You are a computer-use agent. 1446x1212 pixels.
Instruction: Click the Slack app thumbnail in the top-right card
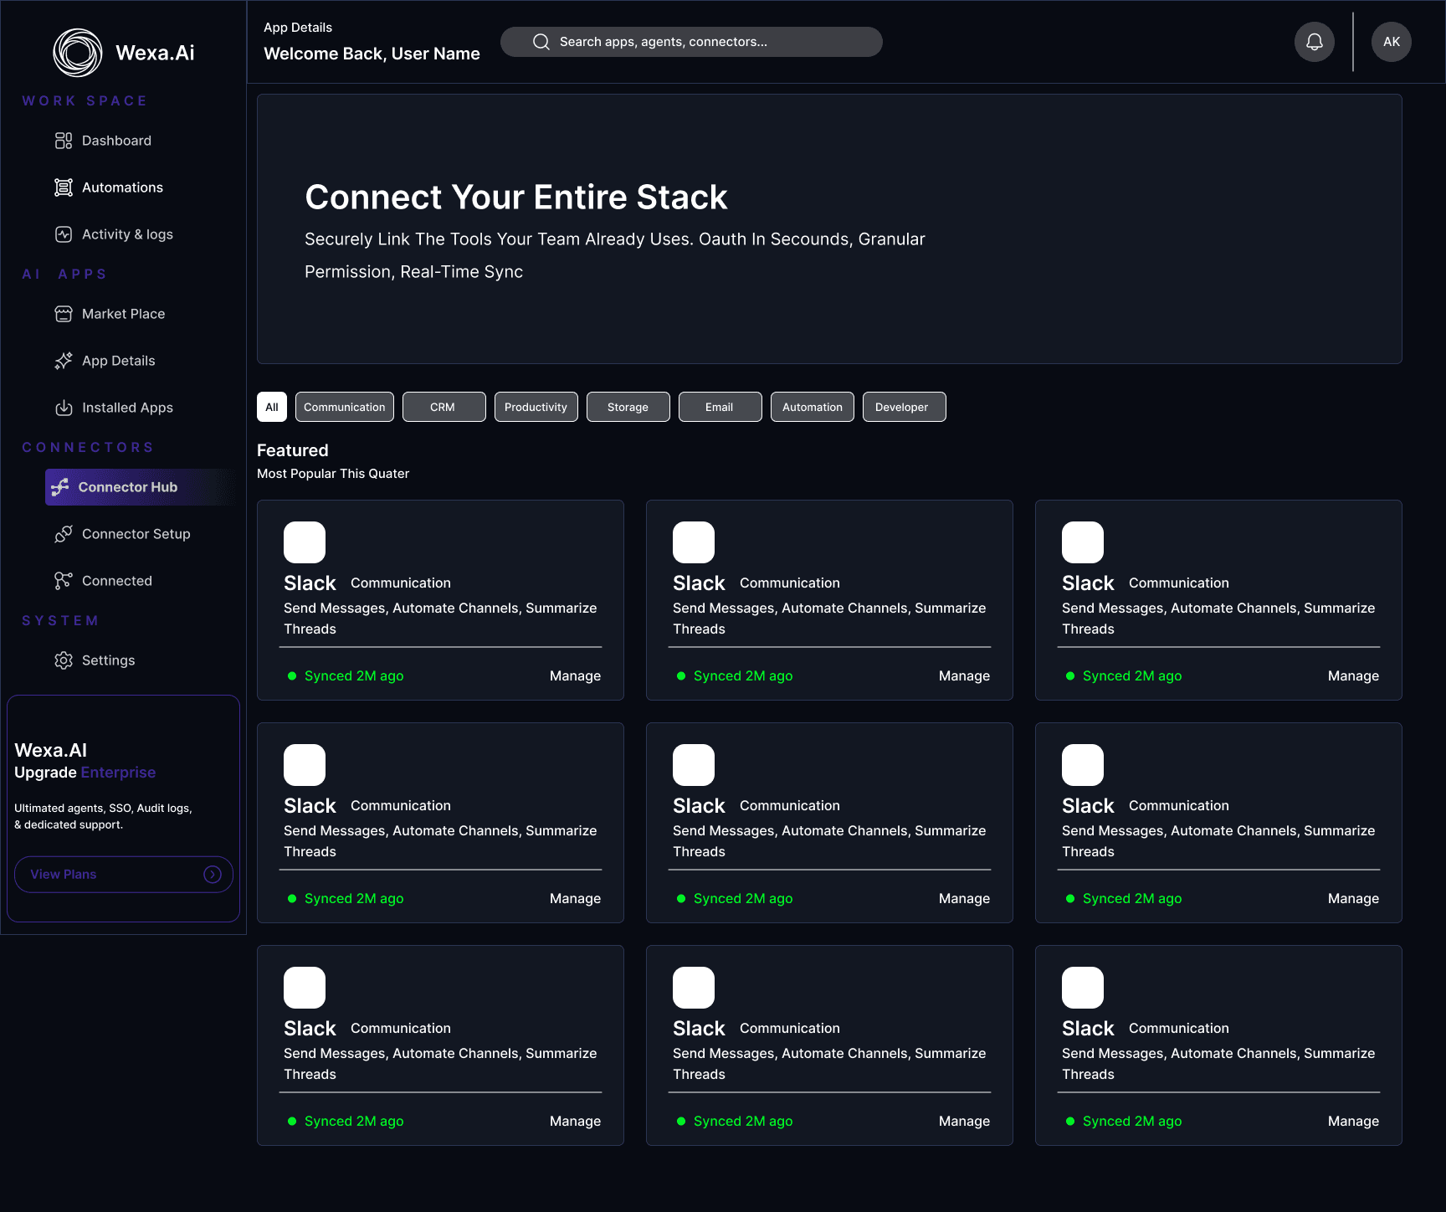(x=1082, y=542)
